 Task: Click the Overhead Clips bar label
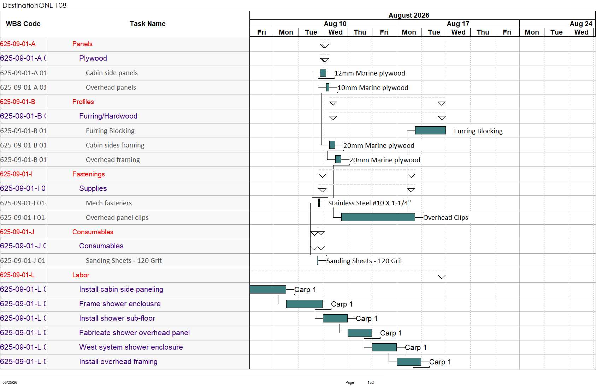445,218
